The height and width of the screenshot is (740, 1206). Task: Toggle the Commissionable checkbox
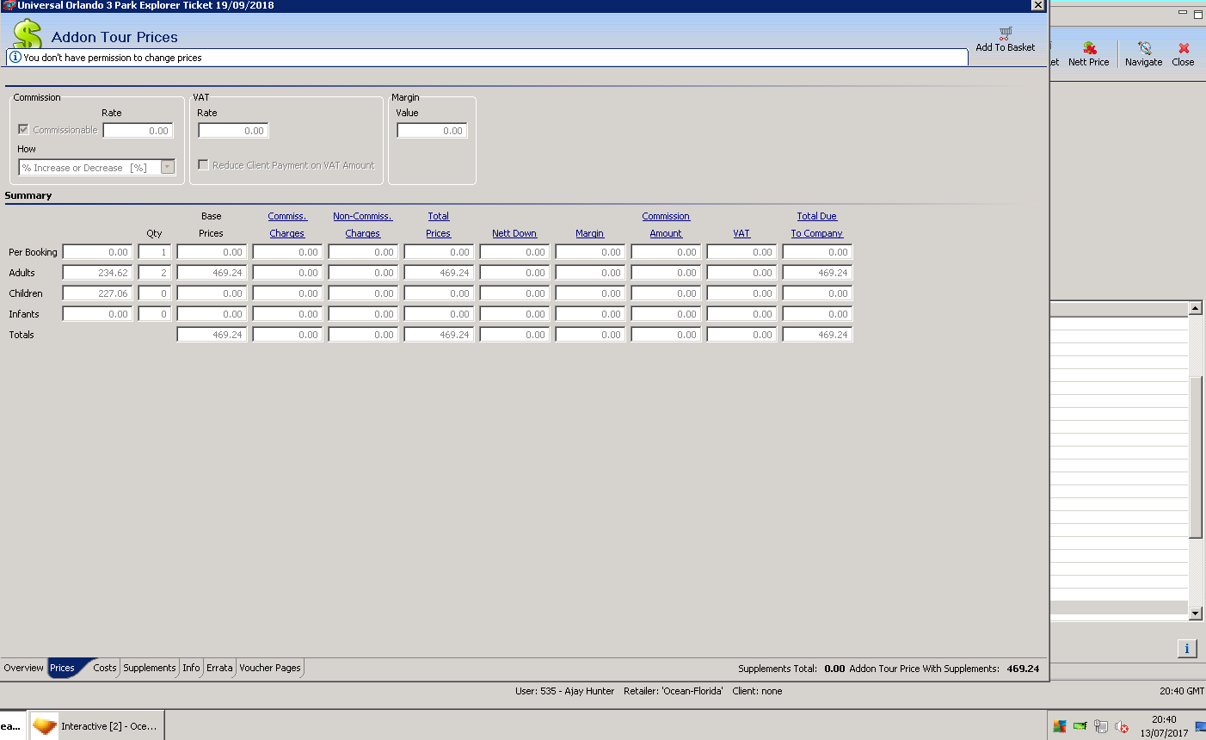coord(23,129)
